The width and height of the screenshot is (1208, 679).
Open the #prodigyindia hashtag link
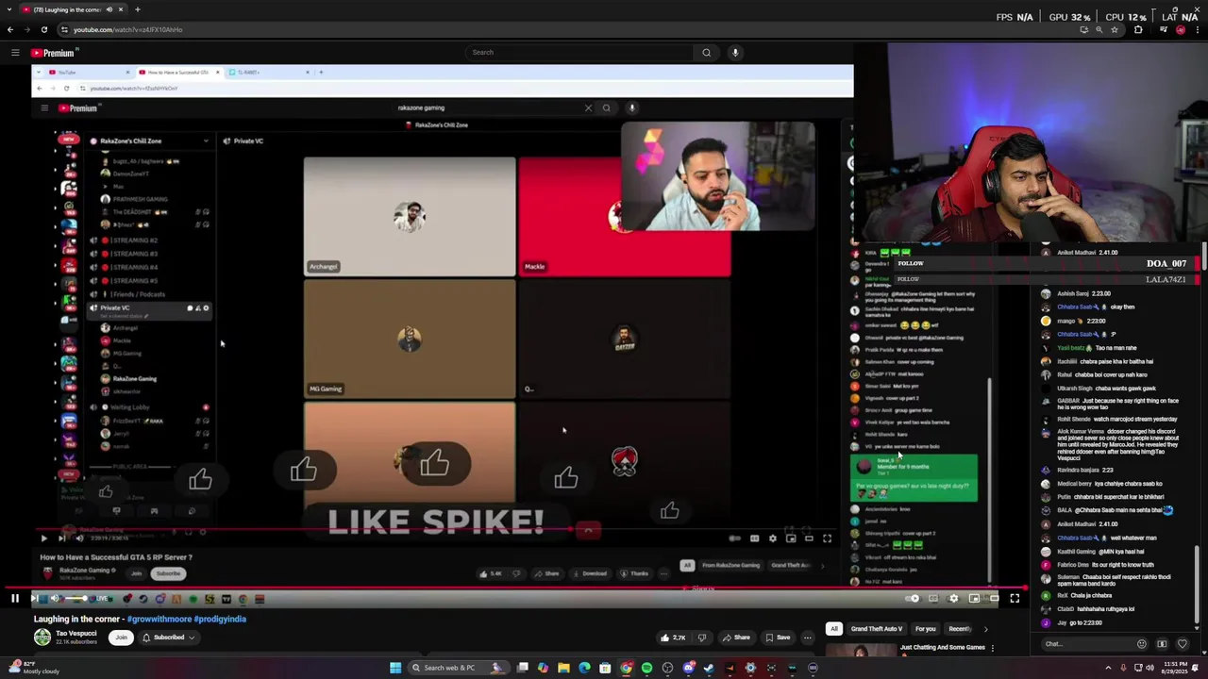click(218, 620)
